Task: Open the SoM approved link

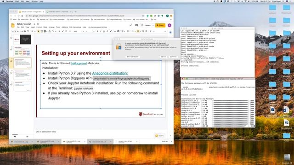Action: pyautogui.click(x=79, y=63)
